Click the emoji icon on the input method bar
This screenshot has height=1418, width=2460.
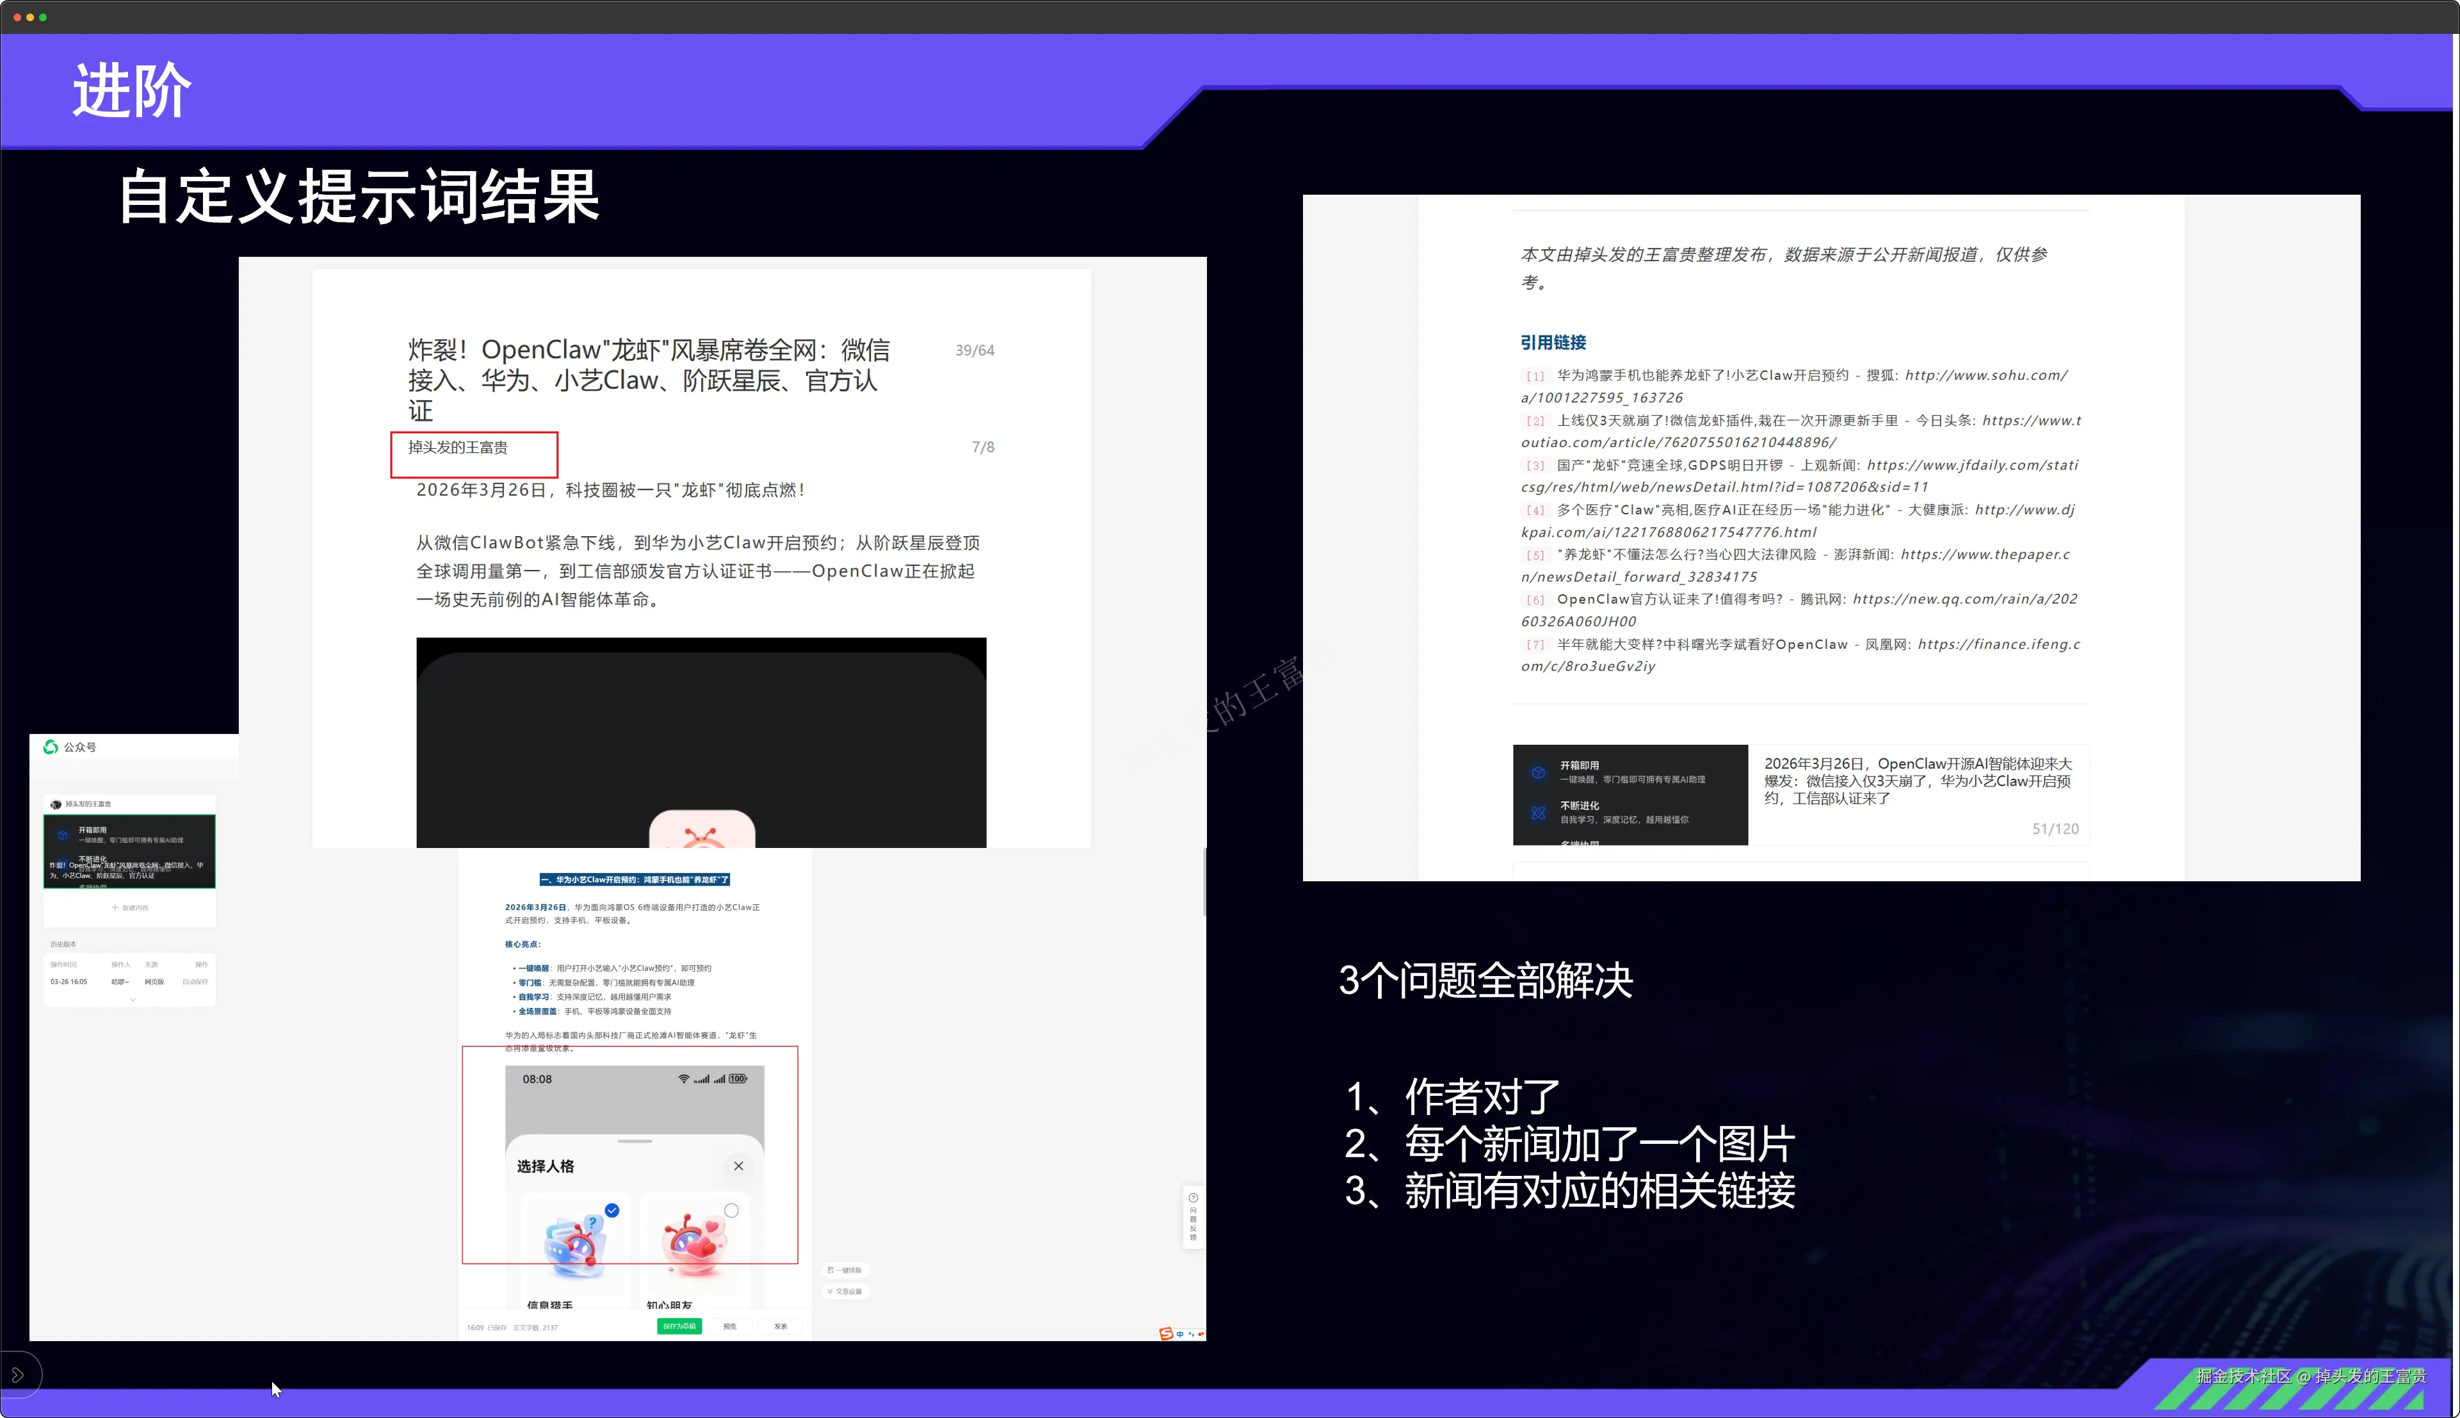coord(1201,1334)
